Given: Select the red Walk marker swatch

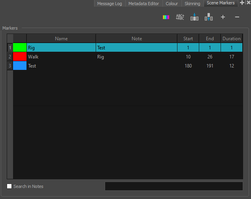Looking at the screenshot, I should (20, 57).
